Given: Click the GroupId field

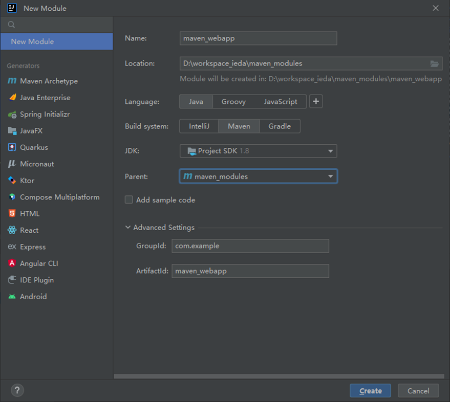Looking at the screenshot, I should click(x=250, y=246).
